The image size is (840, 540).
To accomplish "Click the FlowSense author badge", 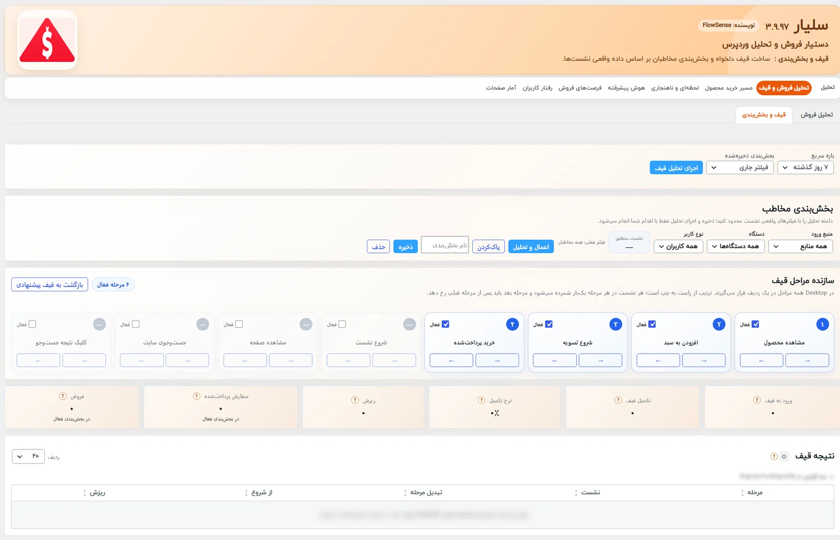I will coord(728,25).
